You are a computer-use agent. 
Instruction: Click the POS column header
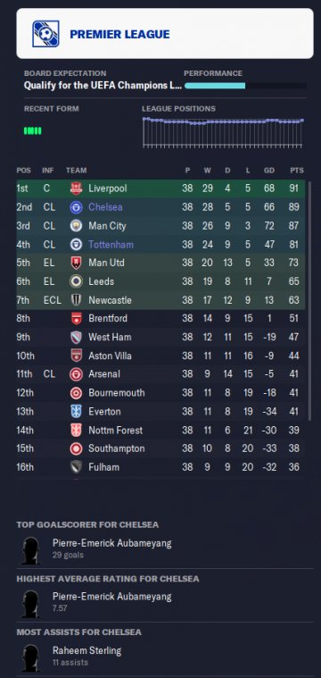click(x=24, y=171)
